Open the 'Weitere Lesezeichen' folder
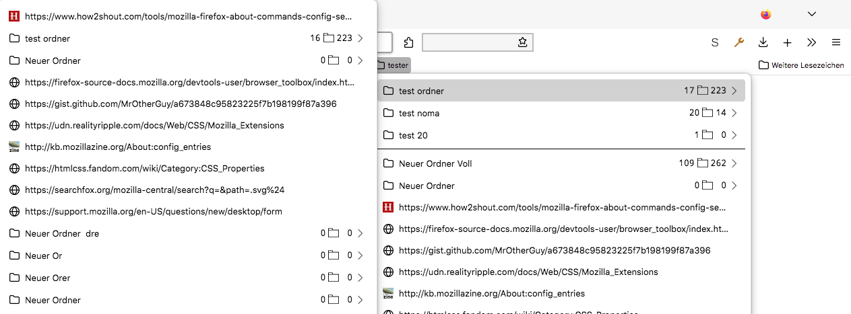The width and height of the screenshot is (851, 314). pos(801,65)
